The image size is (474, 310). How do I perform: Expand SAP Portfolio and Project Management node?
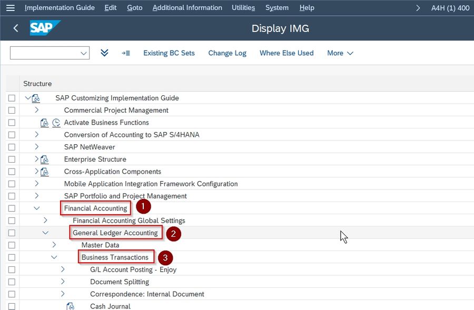(36, 195)
